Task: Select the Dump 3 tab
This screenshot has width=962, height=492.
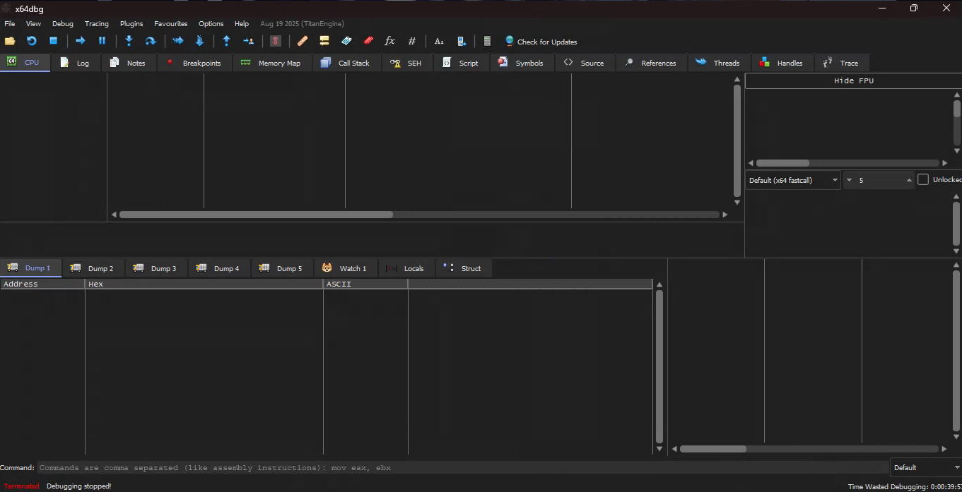Action: tap(156, 268)
